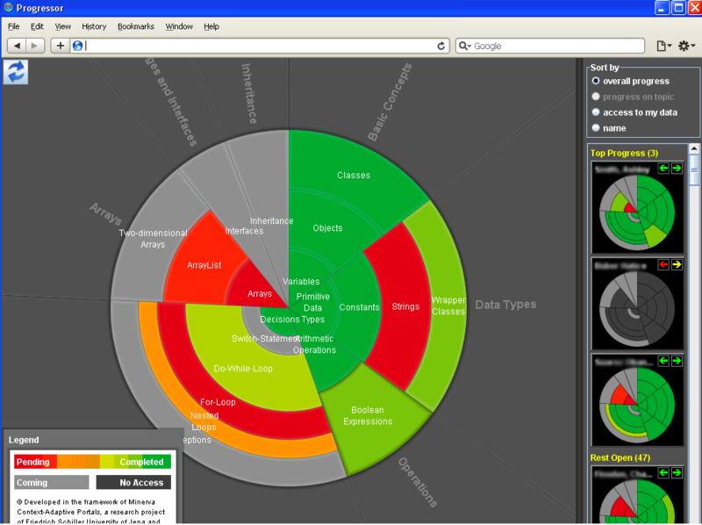Image resolution: width=702 pixels, height=525 pixels.
Task: Click the Data Types topic label
Action: point(505,305)
